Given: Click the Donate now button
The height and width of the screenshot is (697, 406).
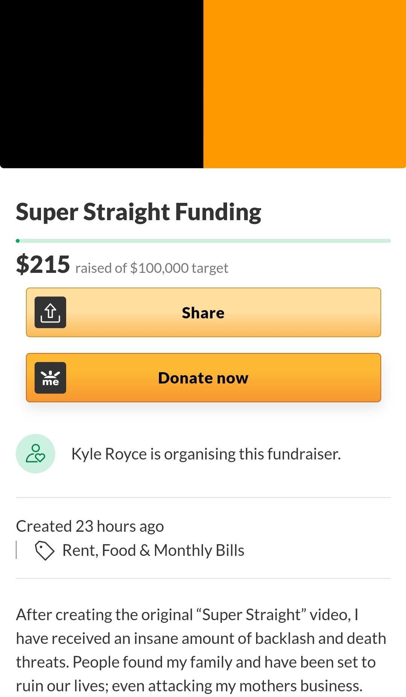Looking at the screenshot, I should (203, 377).
